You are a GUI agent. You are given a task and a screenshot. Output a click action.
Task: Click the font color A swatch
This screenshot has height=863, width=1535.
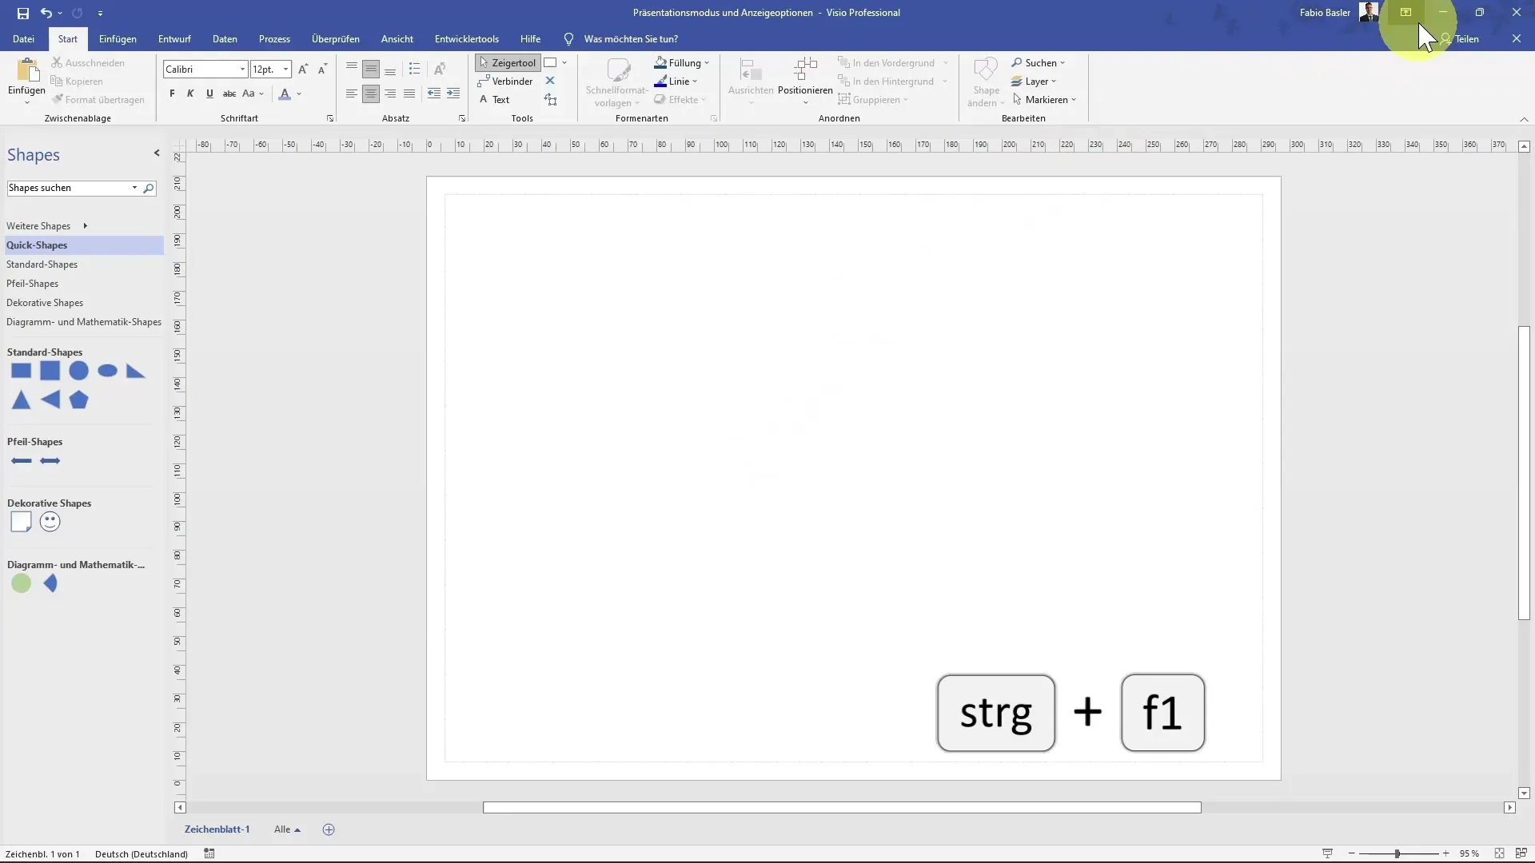(285, 93)
